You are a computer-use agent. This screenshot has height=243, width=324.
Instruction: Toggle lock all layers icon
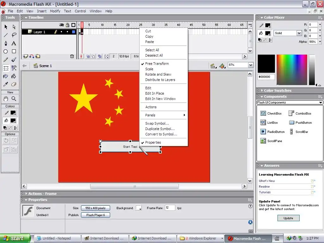(67, 25)
